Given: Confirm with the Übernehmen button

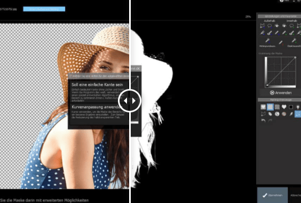Looking at the screenshot, I should coord(272,195).
